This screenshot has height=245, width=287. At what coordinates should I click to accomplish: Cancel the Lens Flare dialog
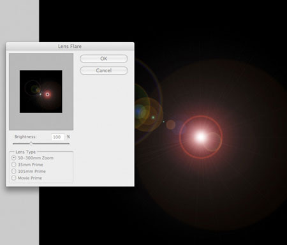pos(104,71)
